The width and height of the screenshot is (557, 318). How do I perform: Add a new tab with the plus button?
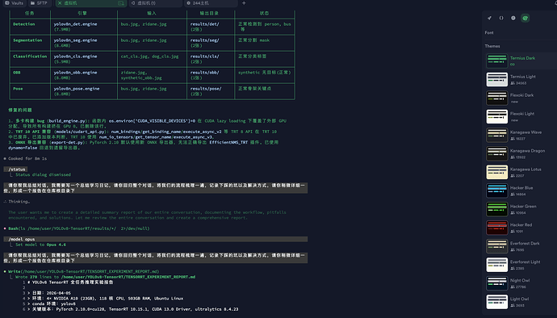[x=244, y=3]
